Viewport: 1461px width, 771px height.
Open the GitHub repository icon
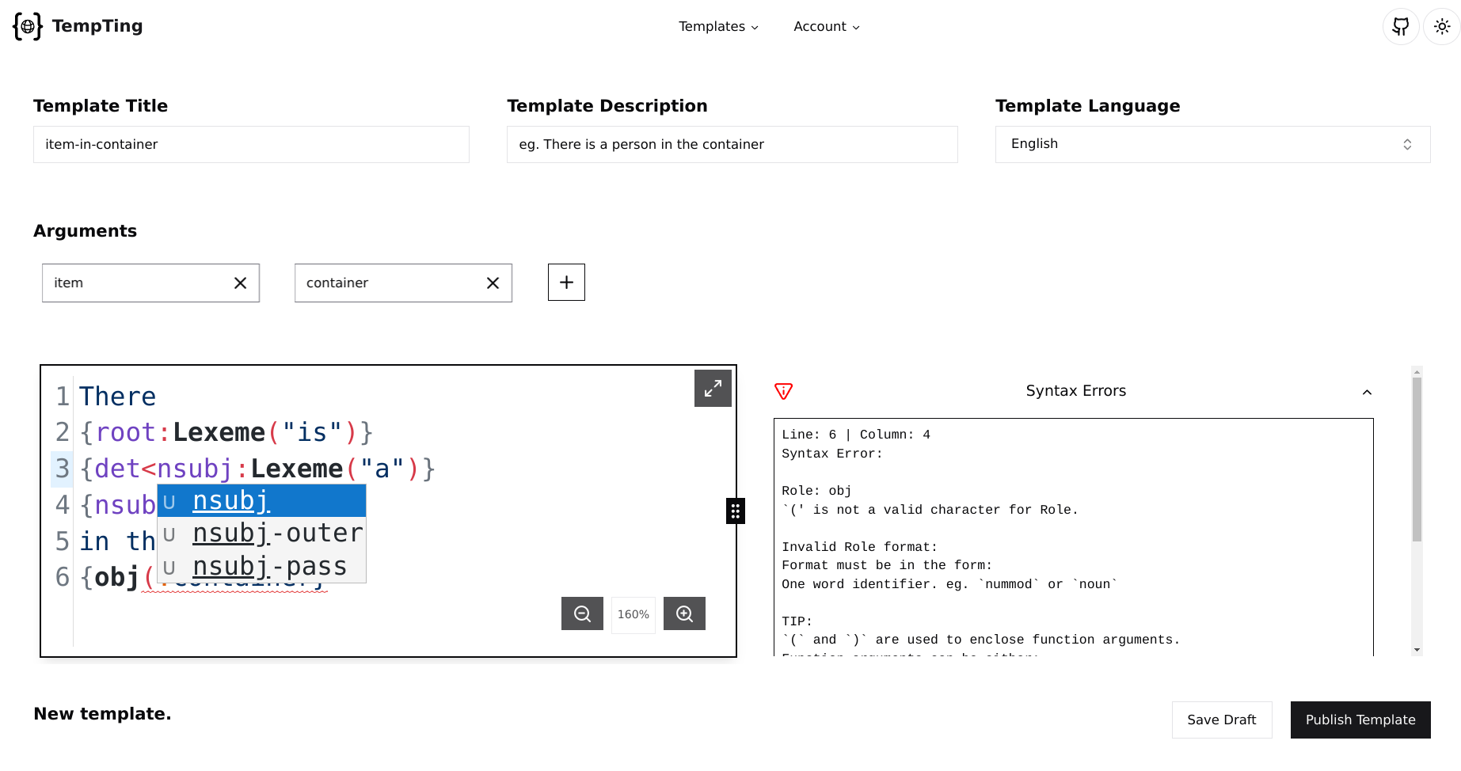pos(1400,27)
